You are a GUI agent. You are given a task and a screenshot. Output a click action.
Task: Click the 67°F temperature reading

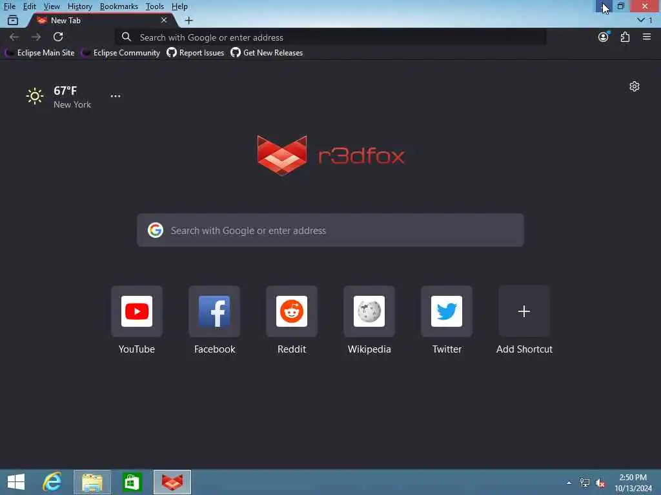click(65, 90)
